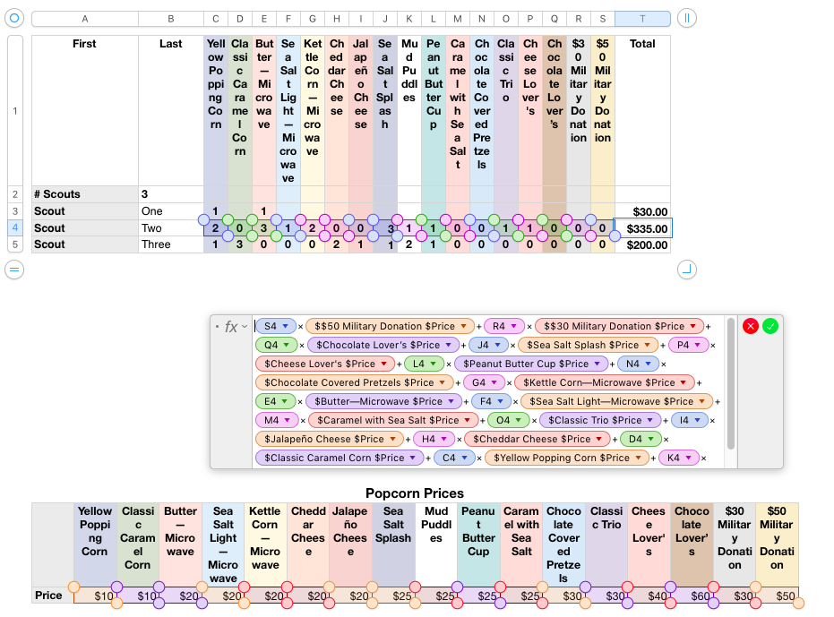Click the $50 Military Donation price cell
The image size is (834, 617).
pyautogui.click(x=777, y=596)
